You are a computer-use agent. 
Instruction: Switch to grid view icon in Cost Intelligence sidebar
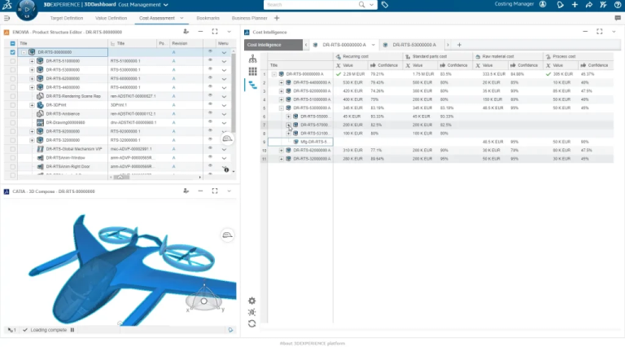[252, 72]
